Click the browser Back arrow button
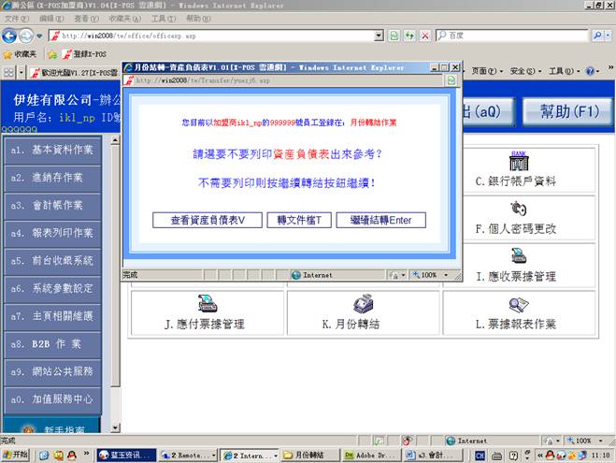Screen dimensions: 616x463 (x=11, y=36)
